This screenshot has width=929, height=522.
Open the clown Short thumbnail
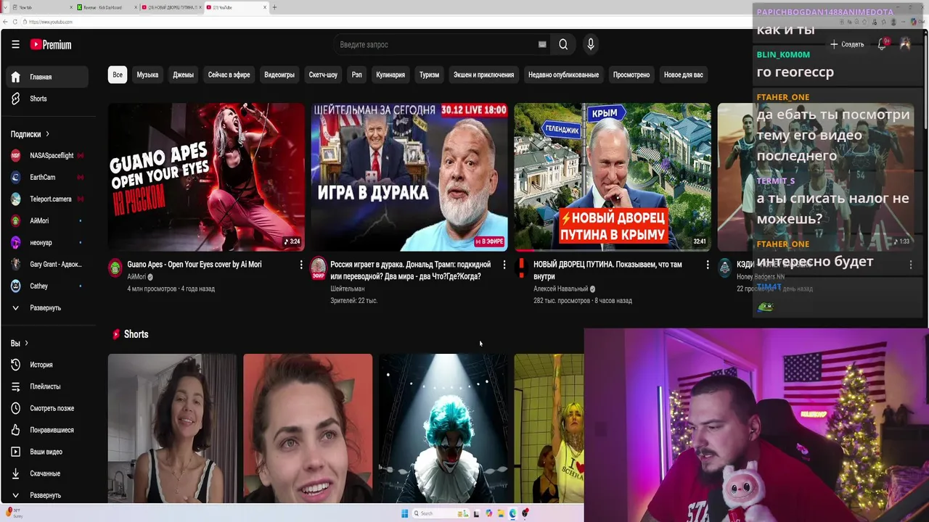tap(443, 428)
